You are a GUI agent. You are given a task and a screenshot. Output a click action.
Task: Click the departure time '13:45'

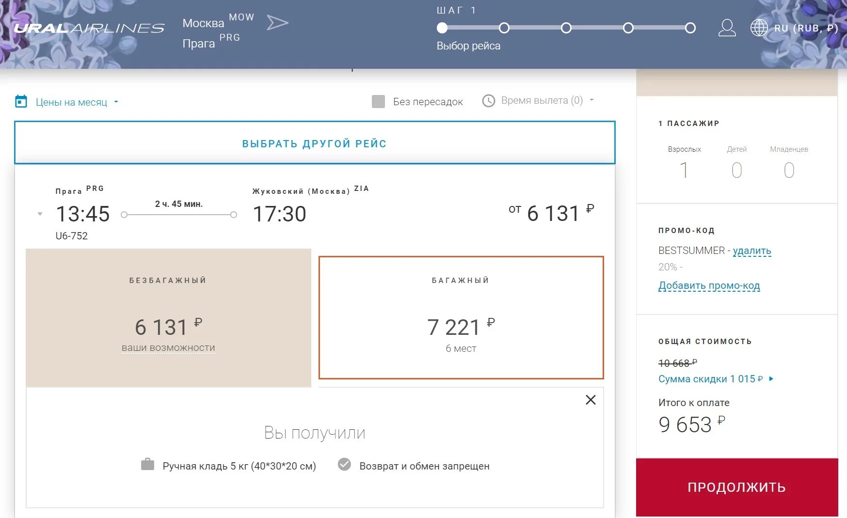coord(83,214)
